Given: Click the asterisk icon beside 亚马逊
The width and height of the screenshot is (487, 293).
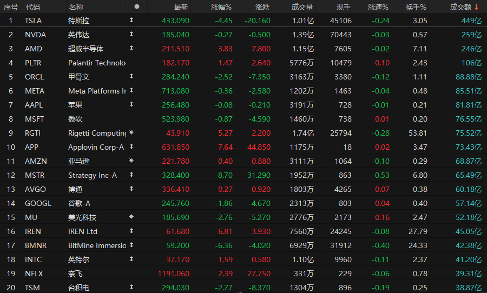Looking at the screenshot, I should point(131,161).
